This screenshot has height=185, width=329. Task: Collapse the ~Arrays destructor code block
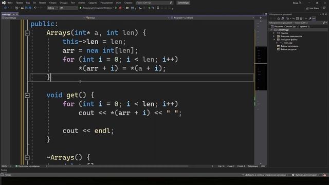(27, 158)
